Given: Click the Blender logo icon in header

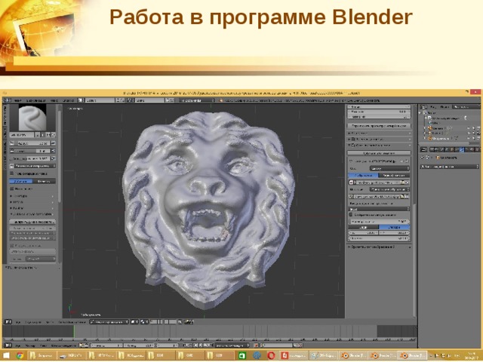Looking at the screenshot, I should 221,100.
